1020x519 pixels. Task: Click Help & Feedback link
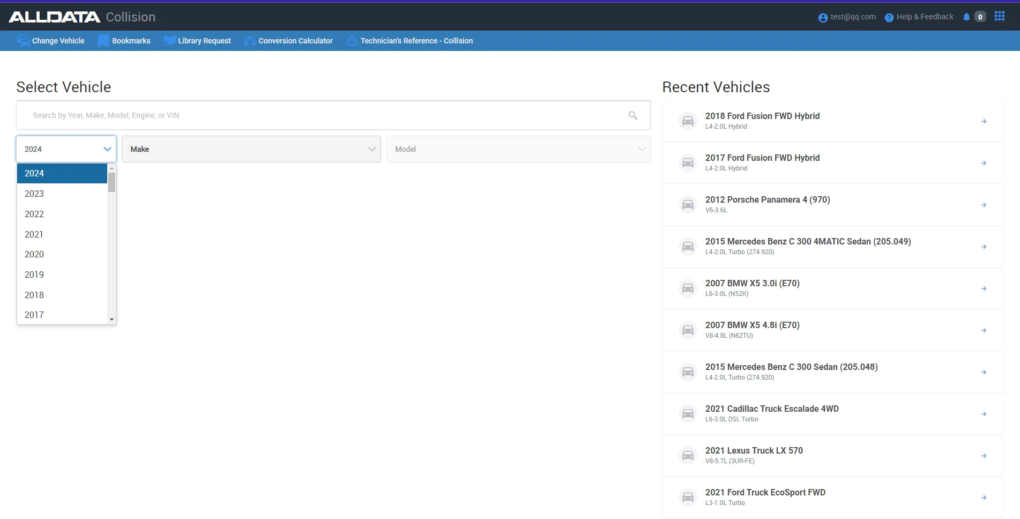(925, 17)
